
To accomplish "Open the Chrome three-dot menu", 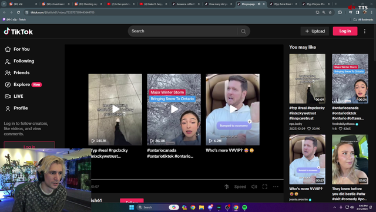I will pos(372,12).
